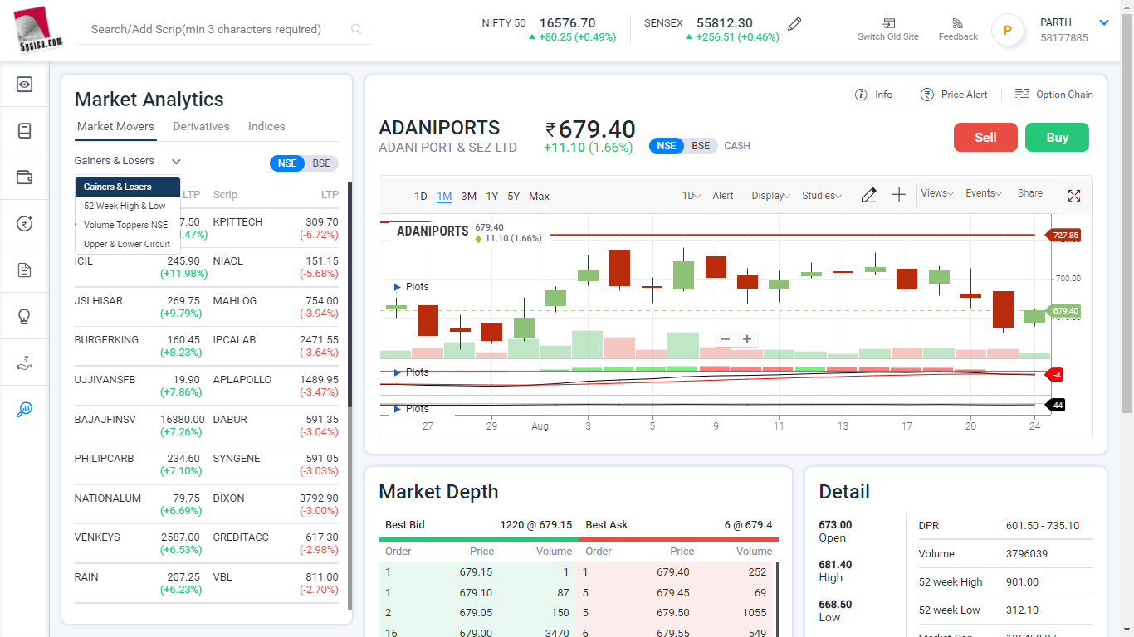Click the chart Share button
This screenshot has width=1134, height=637.
pos(1030,193)
